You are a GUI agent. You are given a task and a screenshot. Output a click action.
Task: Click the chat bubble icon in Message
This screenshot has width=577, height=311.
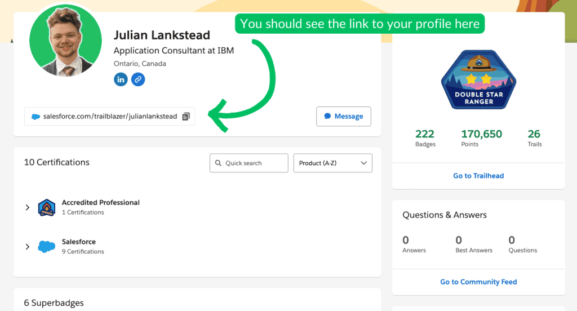tap(327, 116)
